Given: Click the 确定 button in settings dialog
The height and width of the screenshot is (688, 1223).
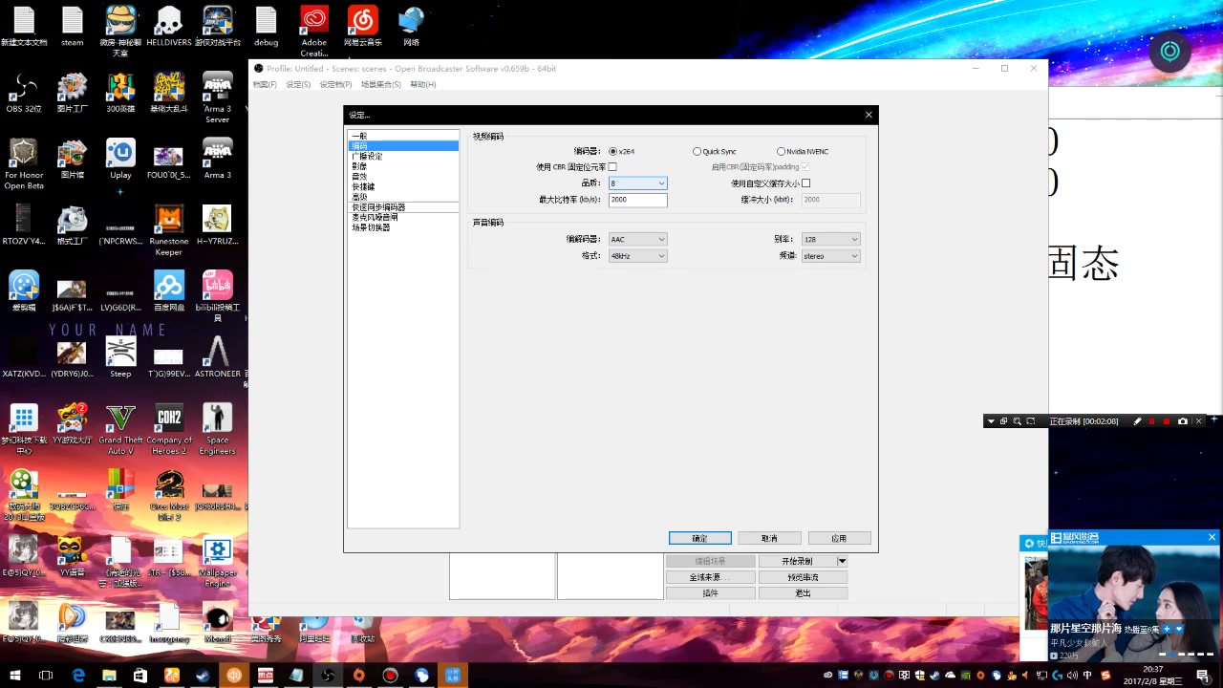Looking at the screenshot, I should click(x=699, y=538).
